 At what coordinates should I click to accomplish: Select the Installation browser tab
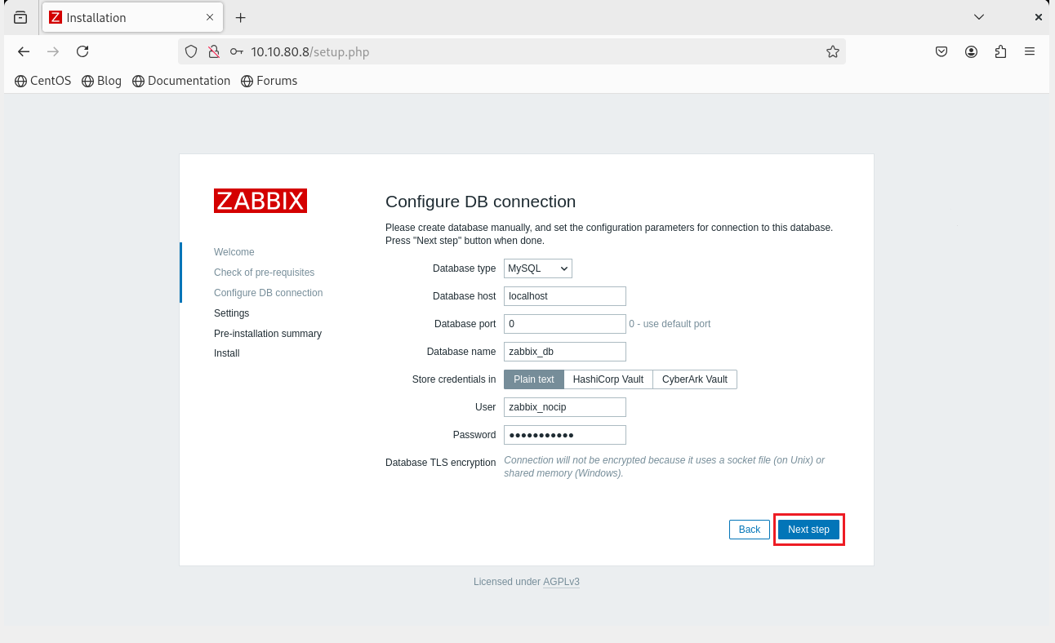[131, 17]
